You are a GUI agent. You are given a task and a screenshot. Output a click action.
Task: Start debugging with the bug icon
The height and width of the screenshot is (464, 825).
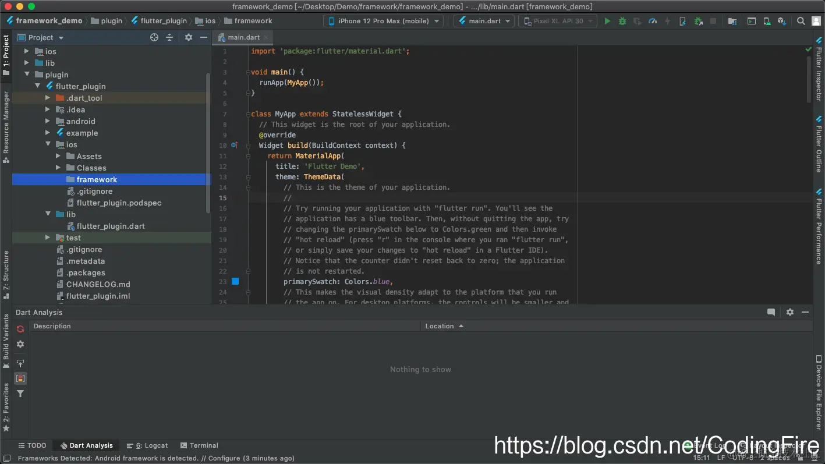click(x=622, y=21)
